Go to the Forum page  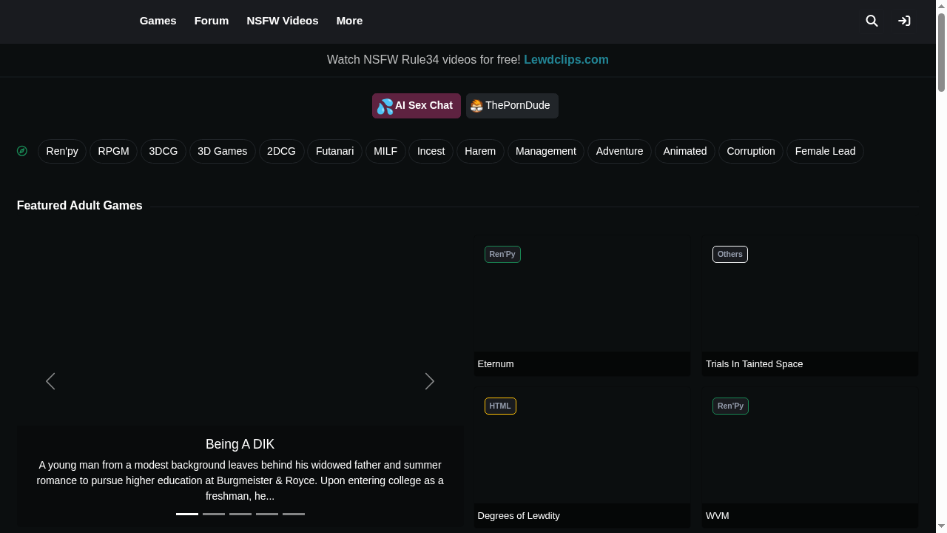click(212, 21)
